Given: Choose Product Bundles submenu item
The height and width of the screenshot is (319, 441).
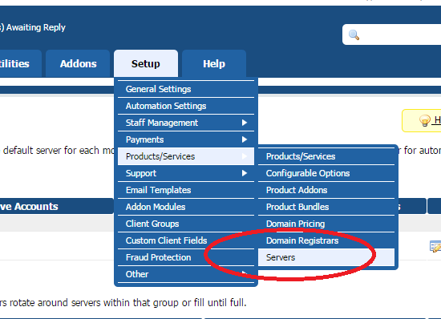Looking at the screenshot, I should coord(326,207).
